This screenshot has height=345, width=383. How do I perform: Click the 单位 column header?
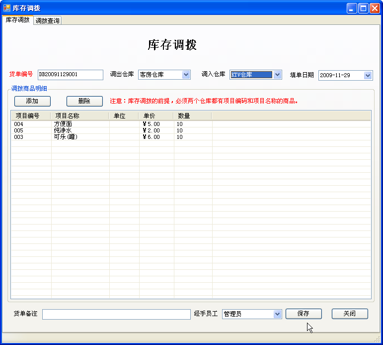click(124, 116)
